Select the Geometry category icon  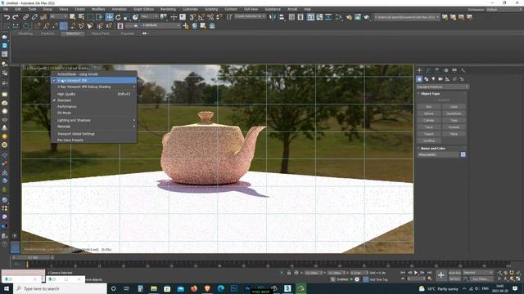tap(419, 79)
